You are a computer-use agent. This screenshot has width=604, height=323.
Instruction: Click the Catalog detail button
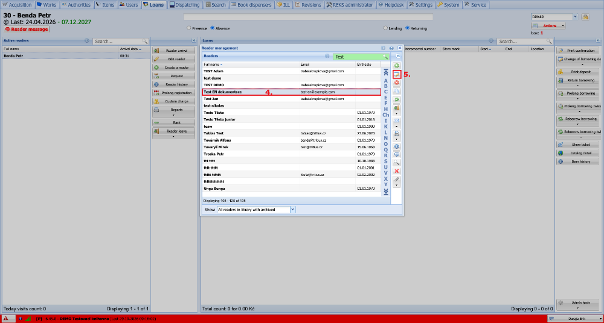578,153
